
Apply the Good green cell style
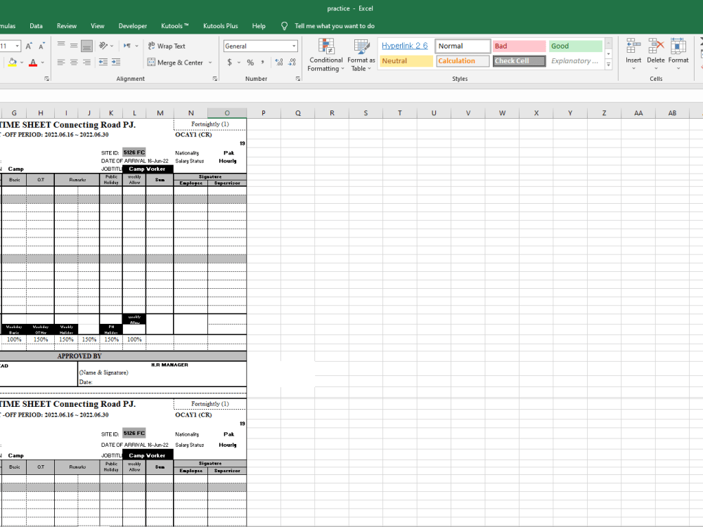point(576,46)
